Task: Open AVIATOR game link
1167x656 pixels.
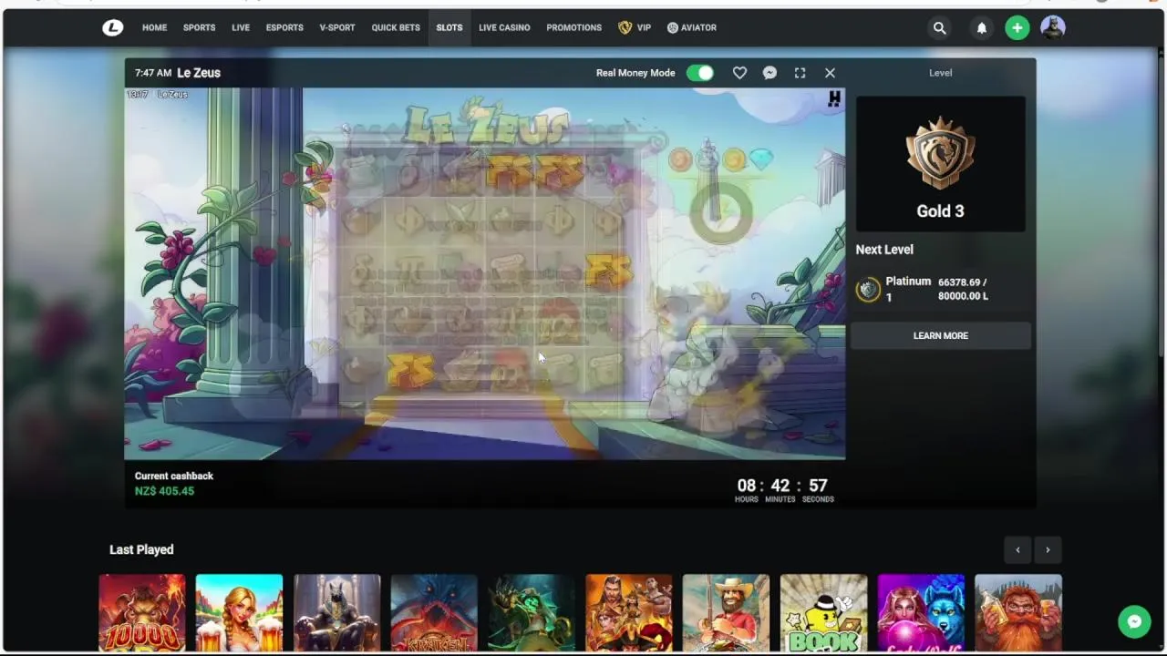Action: (698, 28)
